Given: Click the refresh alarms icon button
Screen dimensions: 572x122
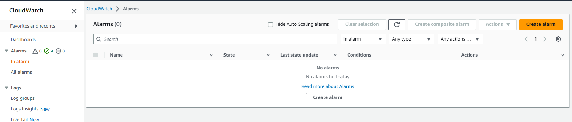Looking at the screenshot, I should [397, 25].
